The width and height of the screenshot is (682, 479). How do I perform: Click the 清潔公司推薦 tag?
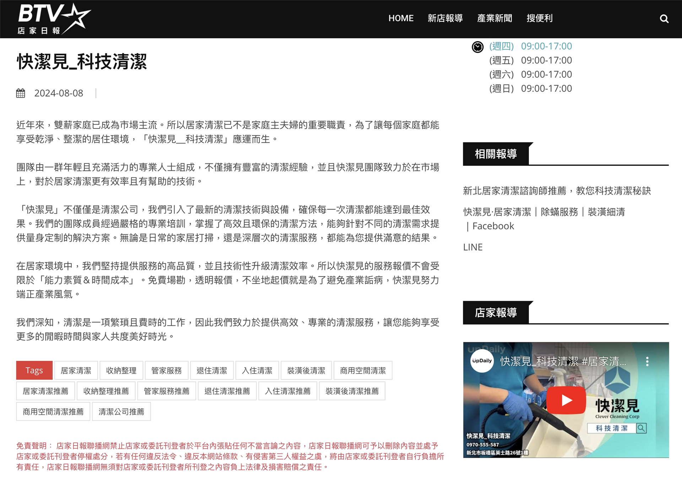pos(121,412)
